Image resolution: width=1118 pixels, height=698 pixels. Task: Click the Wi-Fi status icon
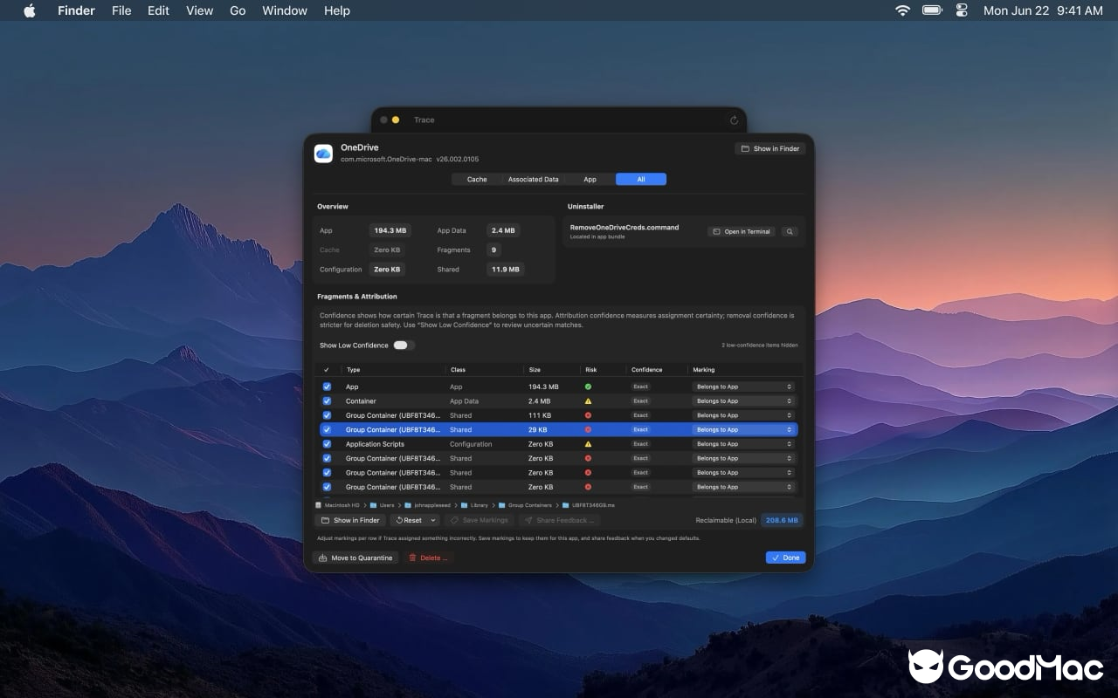[902, 10]
